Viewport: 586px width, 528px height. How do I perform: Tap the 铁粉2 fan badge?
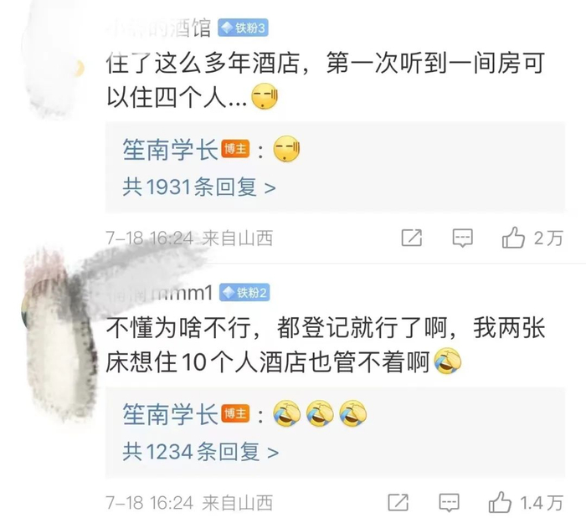click(244, 292)
